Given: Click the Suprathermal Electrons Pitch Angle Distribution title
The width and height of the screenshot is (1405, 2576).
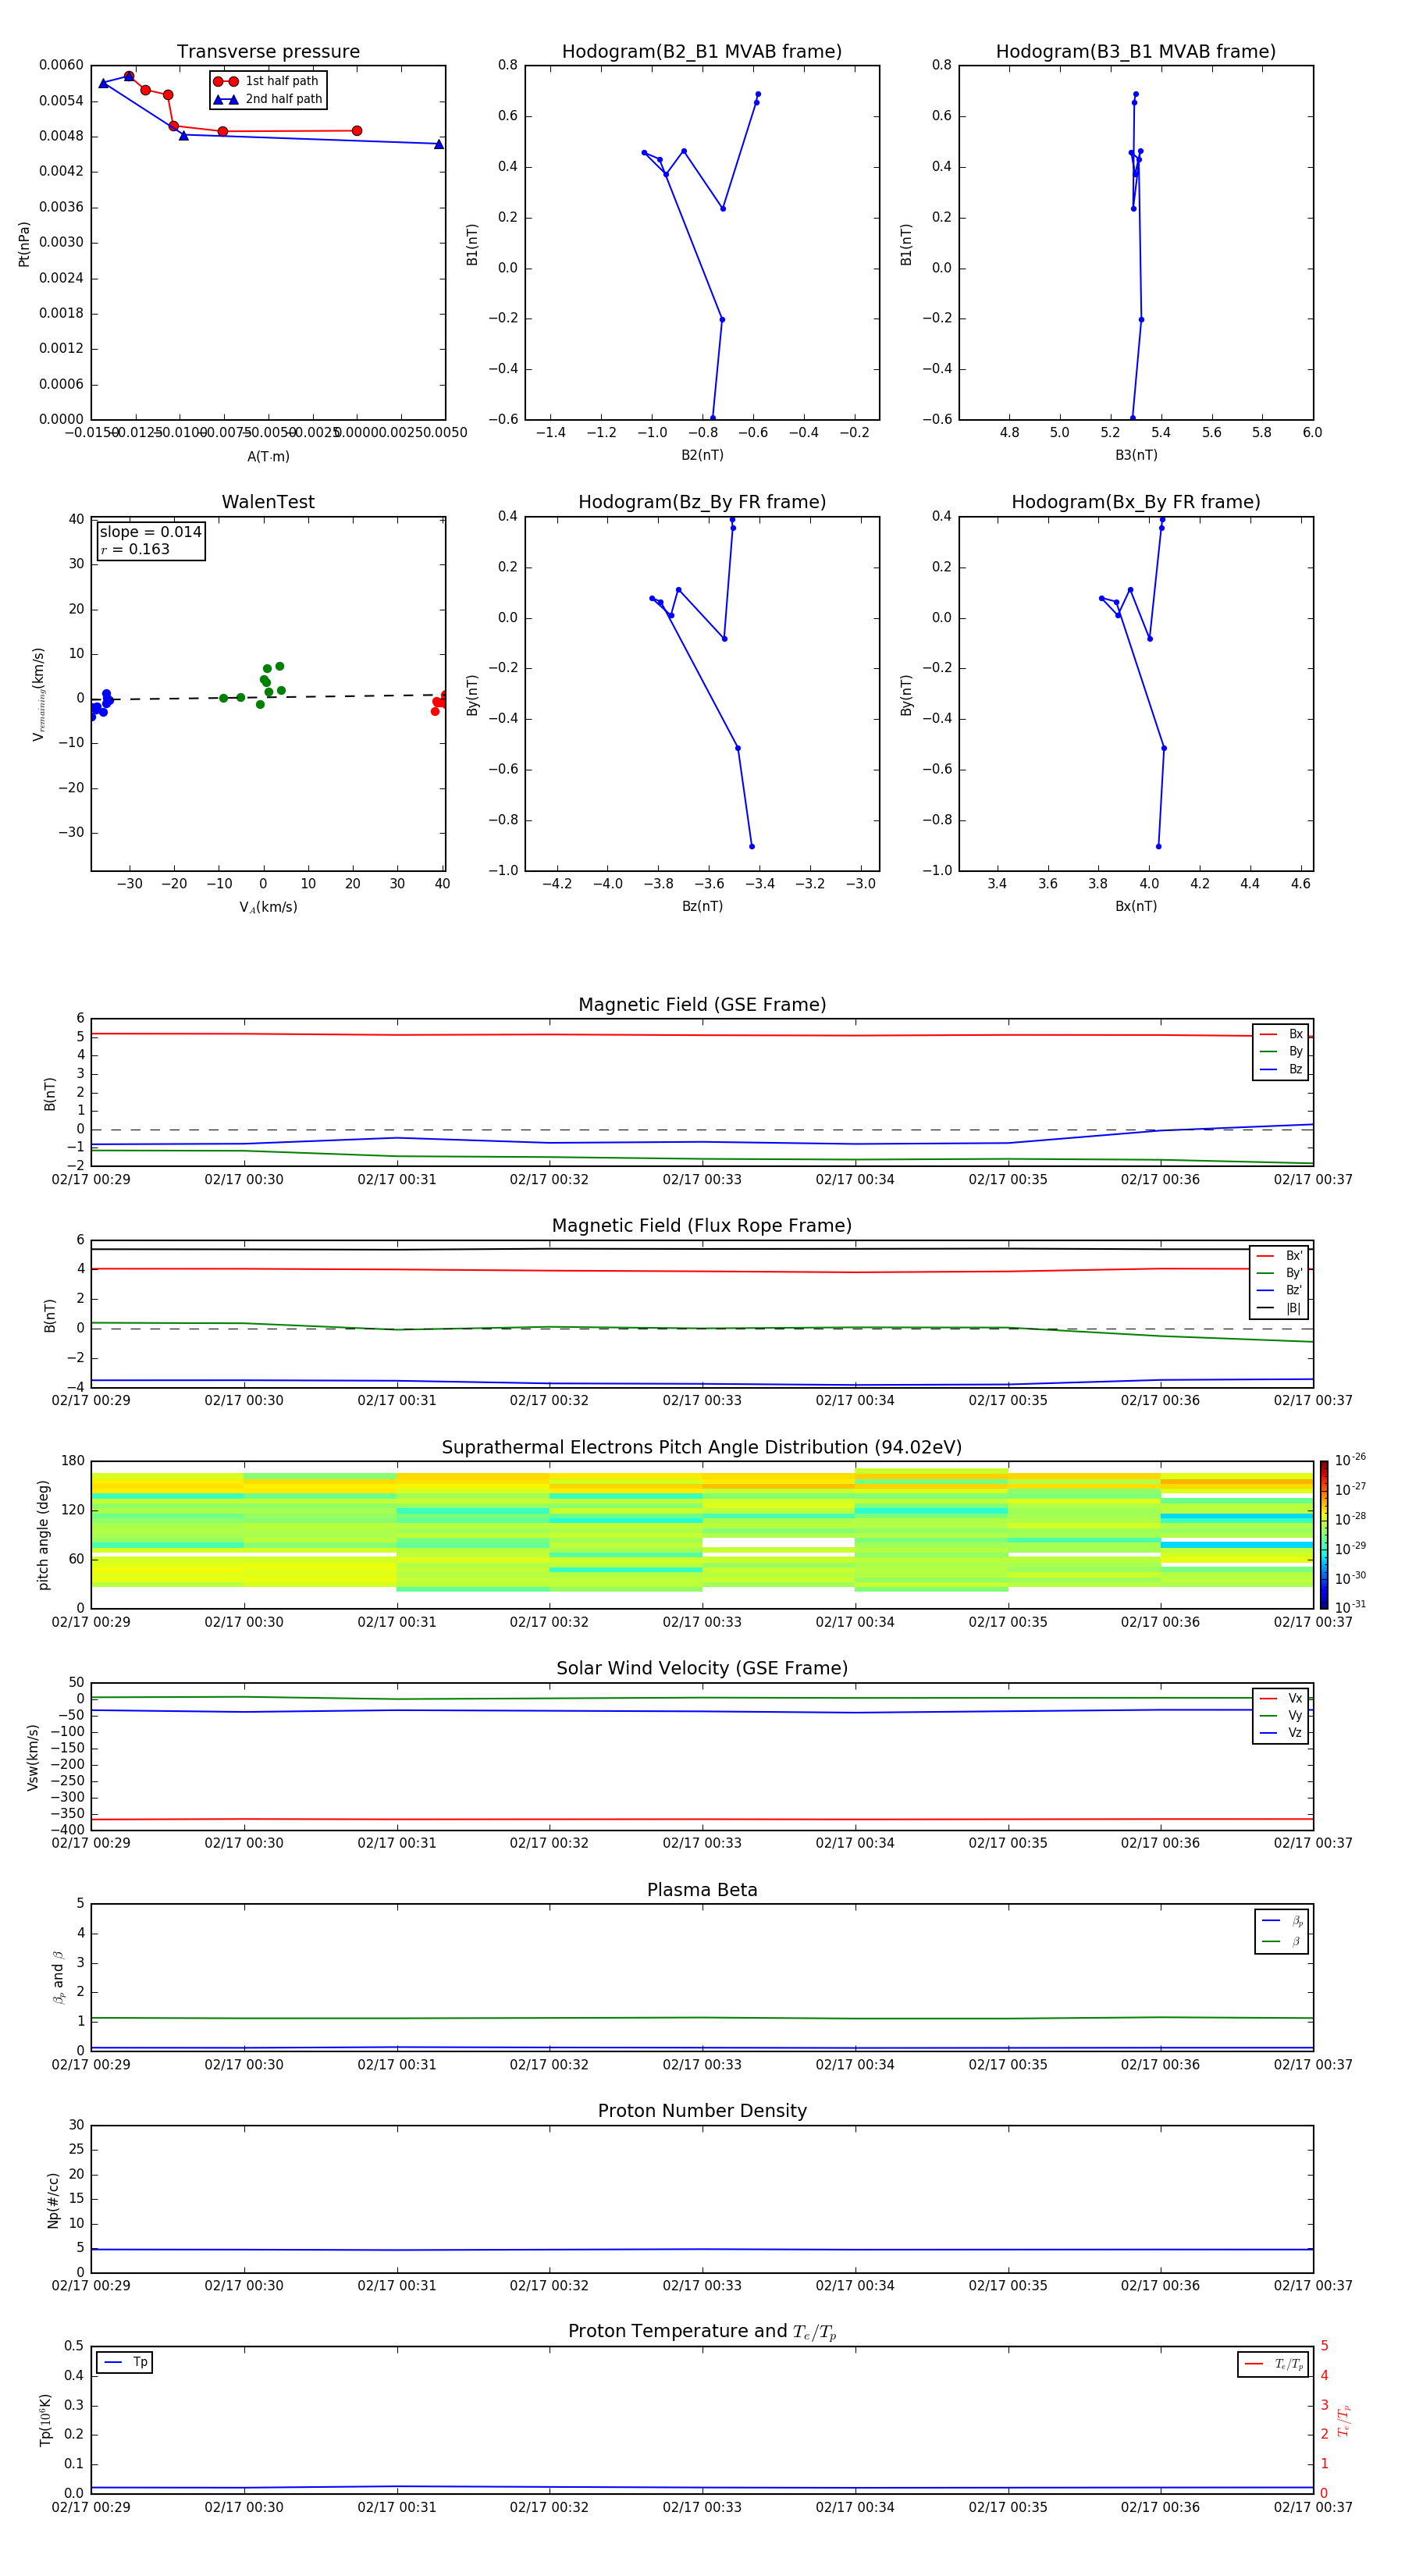Looking at the screenshot, I should click(702, 1448).
